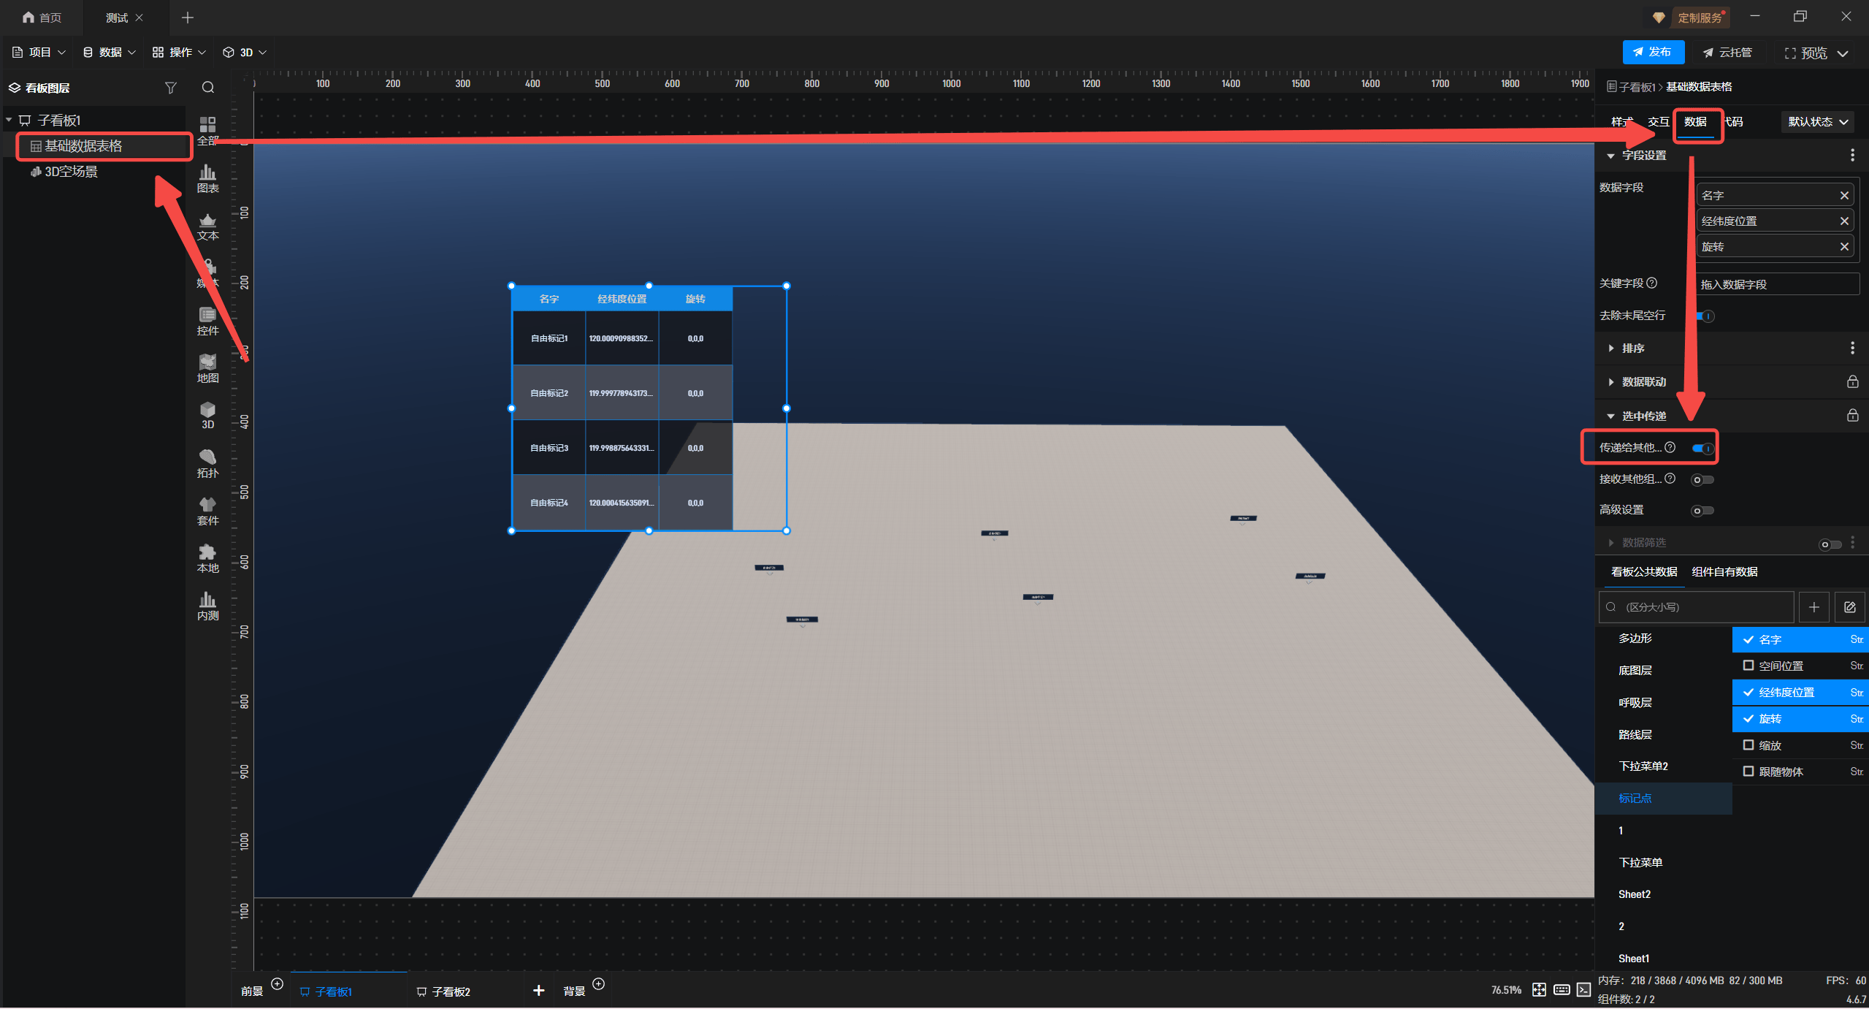Open the 拓扑 (topology) component category
Screen dimensions: 1869x1009
[207, 463]
